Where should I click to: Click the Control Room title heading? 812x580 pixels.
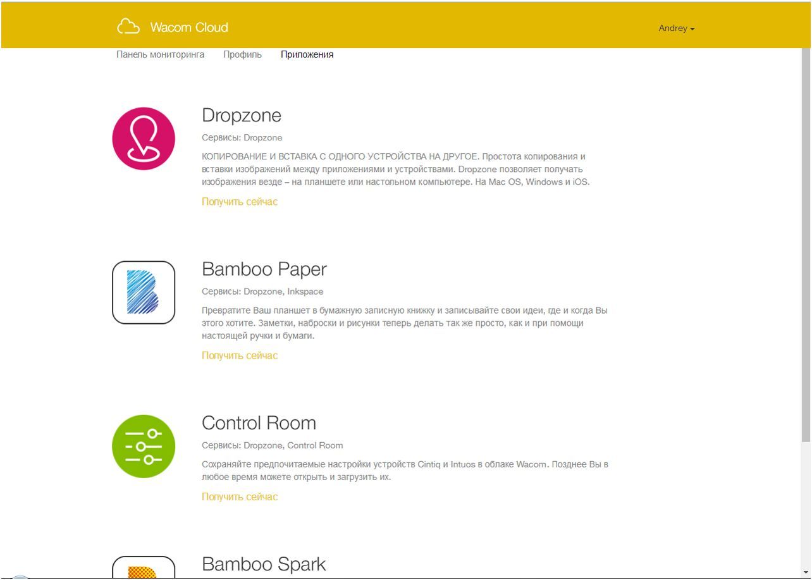tap(259, 423)
